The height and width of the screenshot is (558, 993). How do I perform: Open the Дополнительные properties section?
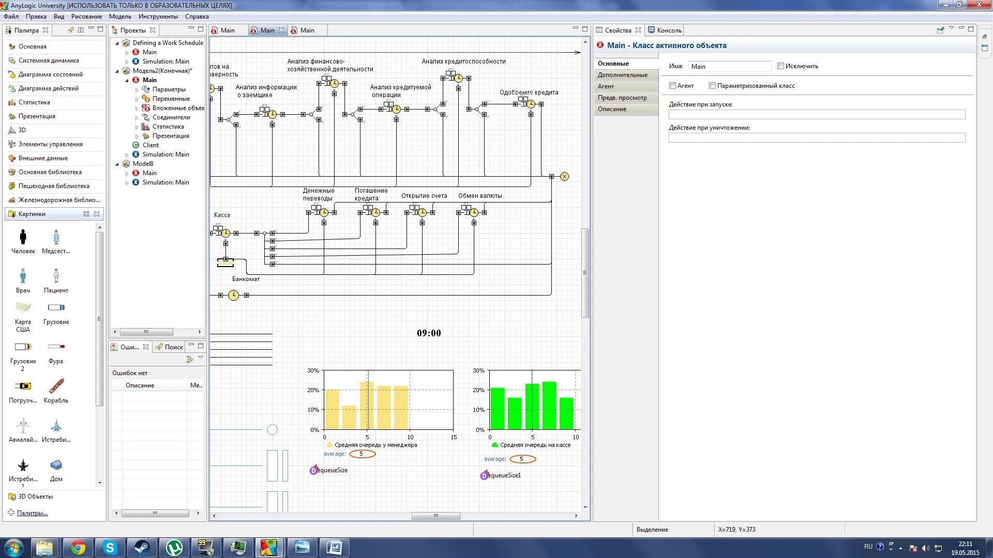coord(623,75)
